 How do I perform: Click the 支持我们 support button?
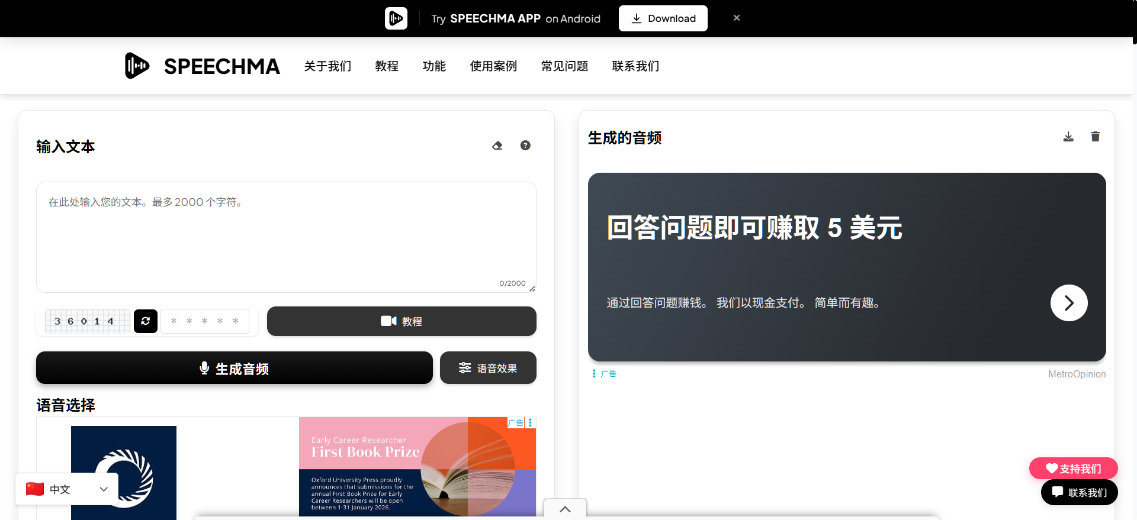coord(1073,469)
